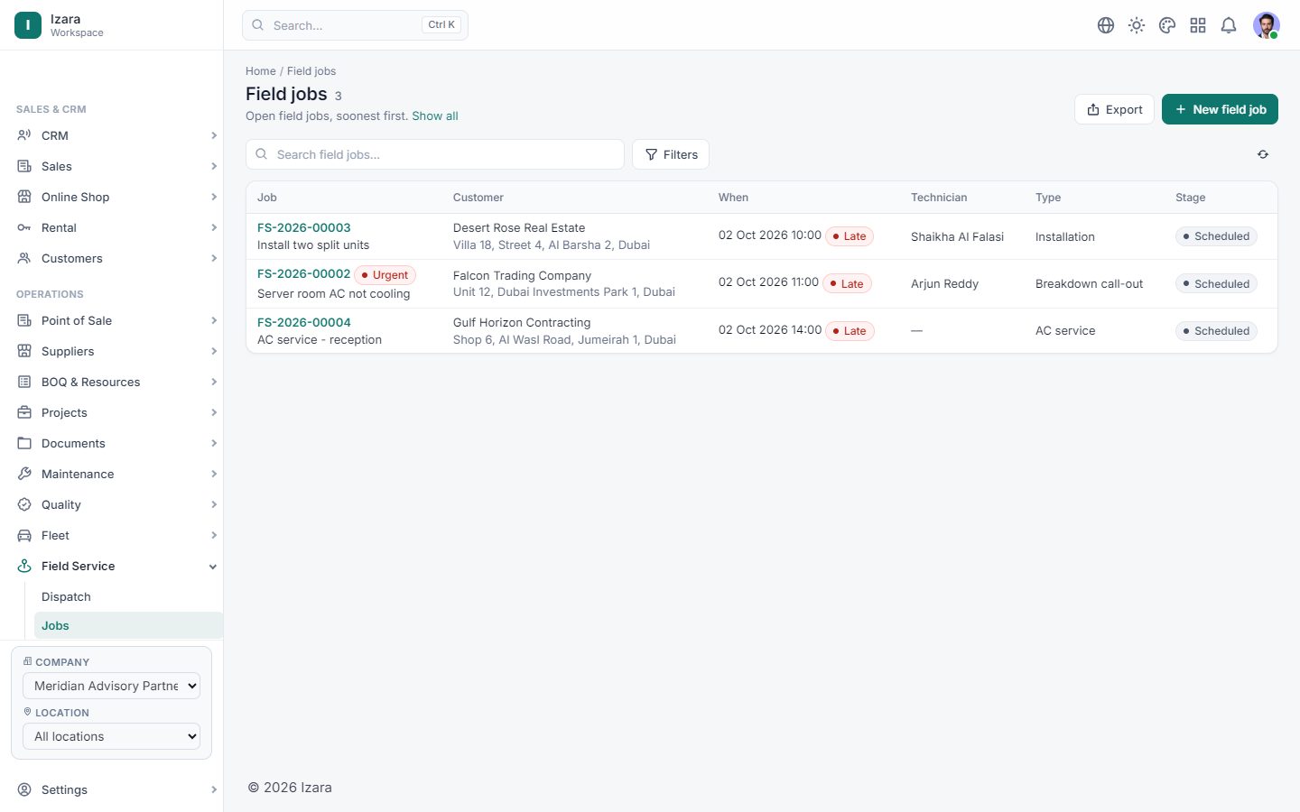
Task: Open notifications bell icon
Action: pyautogui.click(x=1229, y=25)
